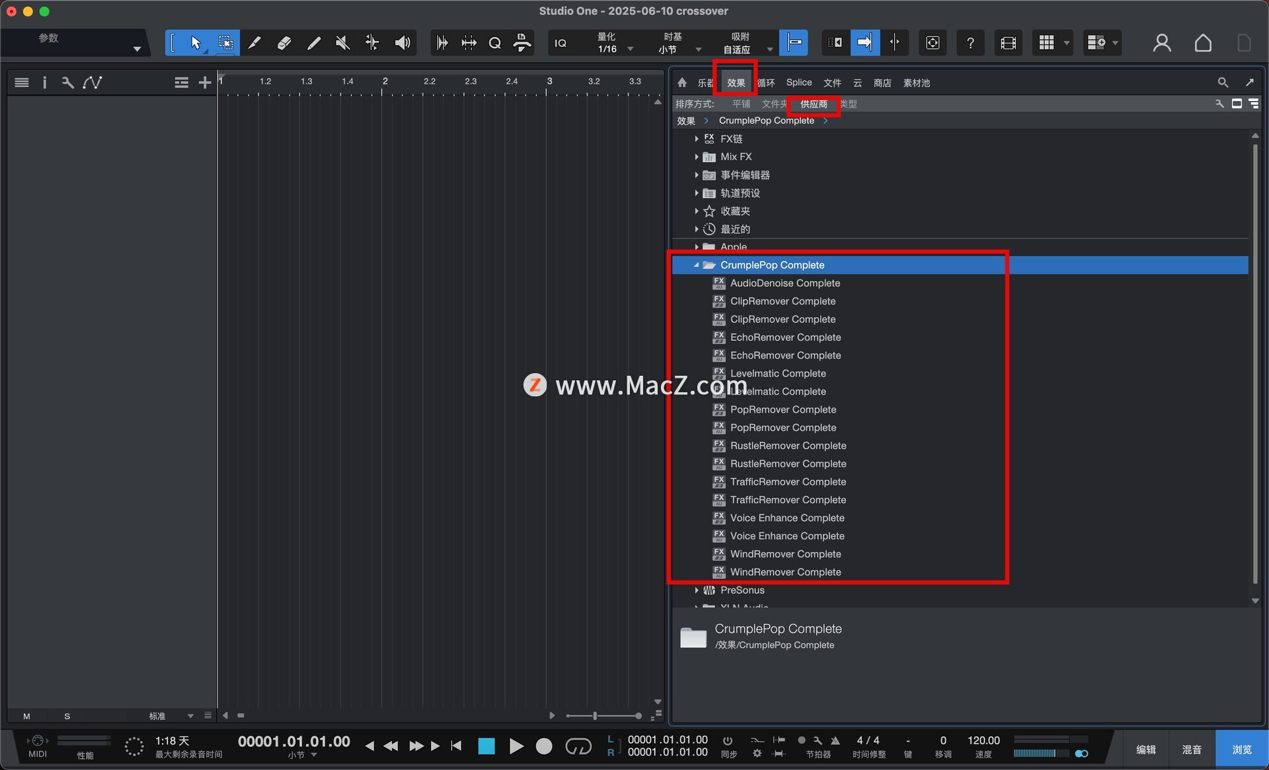Open the grid layout icon in toolbar
This screenshot has width=1269, height=770.
pos(1046,43)
